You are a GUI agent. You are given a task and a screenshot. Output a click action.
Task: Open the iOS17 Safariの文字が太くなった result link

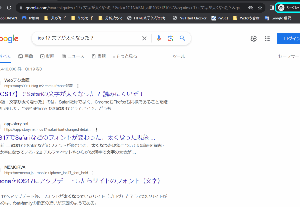(x=72, y=94)
